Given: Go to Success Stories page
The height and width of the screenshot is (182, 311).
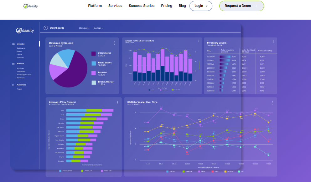Looking at the screenshot, I should (142, 6).
